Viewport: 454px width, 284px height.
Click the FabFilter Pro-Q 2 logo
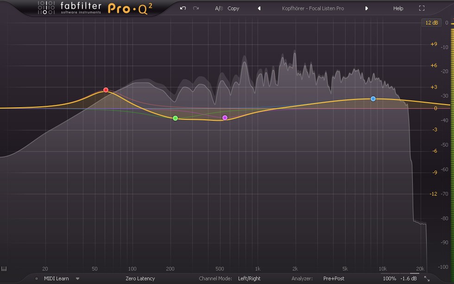coord(95,8)
